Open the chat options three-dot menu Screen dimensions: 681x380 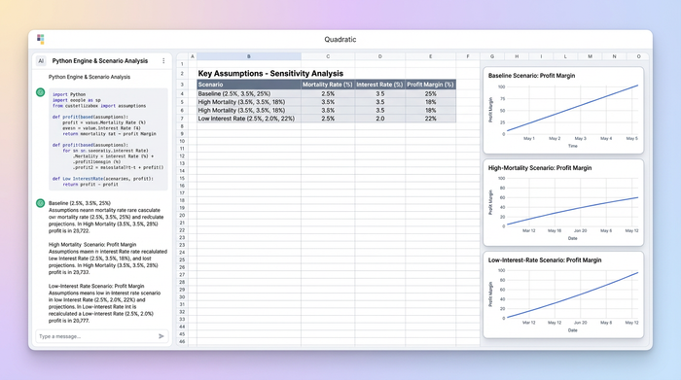(163, 61)
